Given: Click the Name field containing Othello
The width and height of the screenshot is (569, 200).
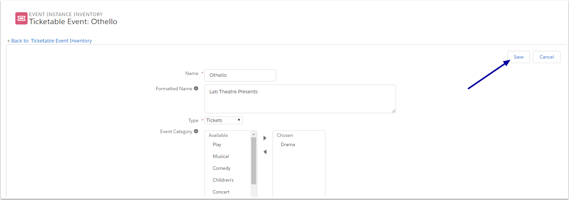Looking at the screenshot, I should coord(240,75).
